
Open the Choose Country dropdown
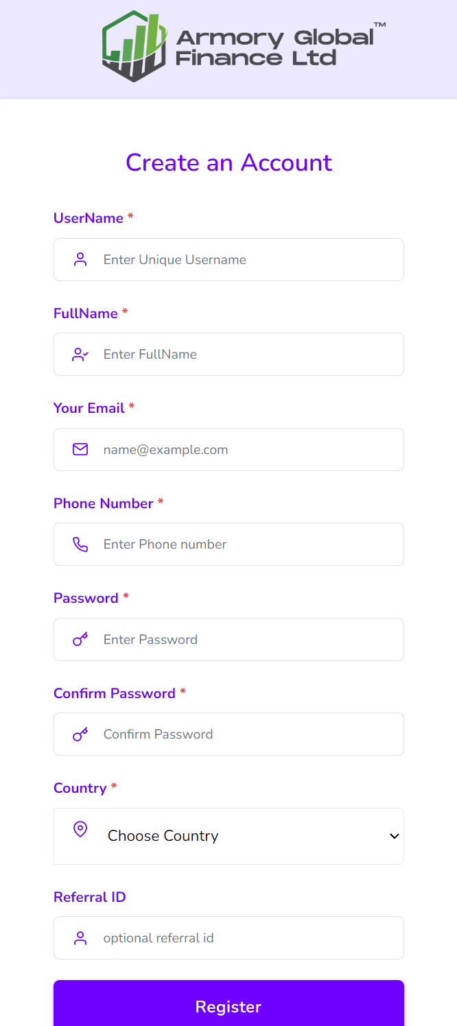[228, 836]
